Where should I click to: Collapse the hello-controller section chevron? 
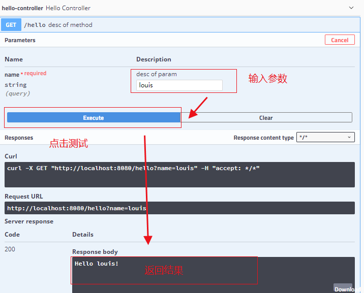351,8
